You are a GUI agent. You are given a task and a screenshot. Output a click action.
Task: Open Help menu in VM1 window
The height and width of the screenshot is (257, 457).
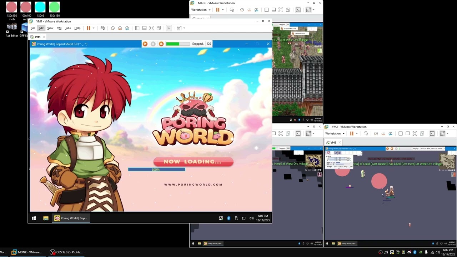point(77,28)
